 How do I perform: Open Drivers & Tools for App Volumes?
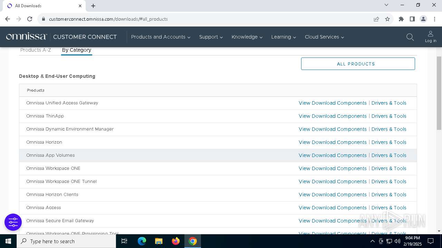click(389, 155)
